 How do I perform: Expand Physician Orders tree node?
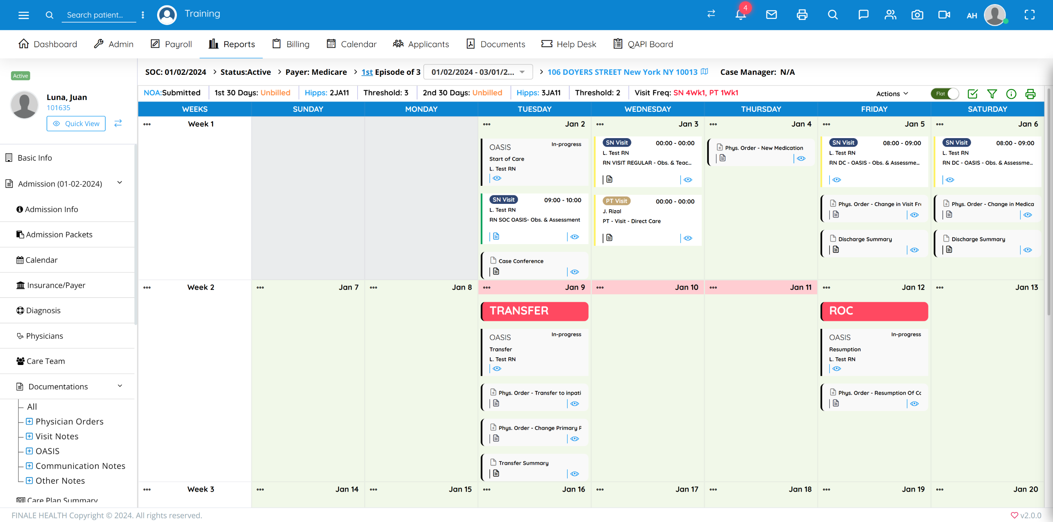29,421
